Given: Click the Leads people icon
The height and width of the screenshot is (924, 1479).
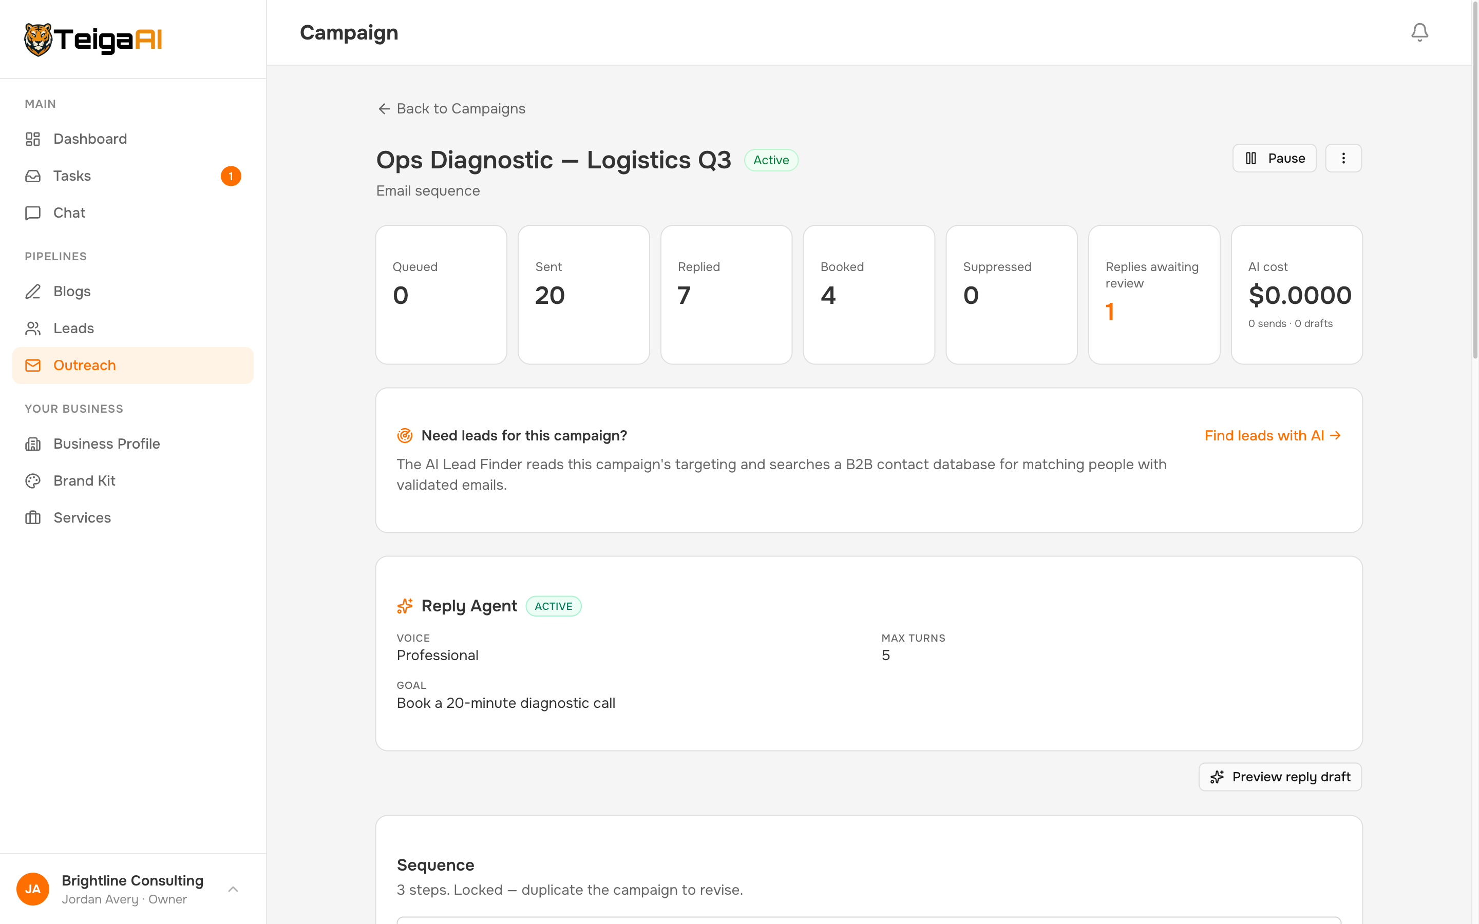Looking at the screenshot, I should (x=33, y=328).
